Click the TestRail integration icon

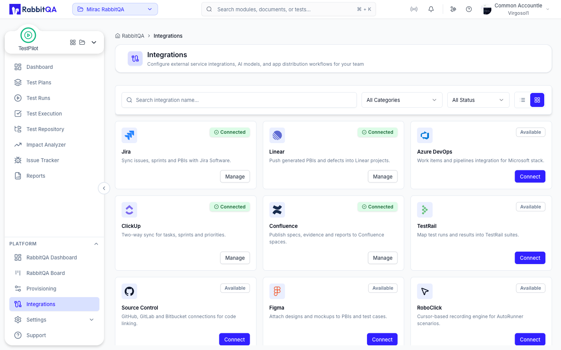[425, 210]
